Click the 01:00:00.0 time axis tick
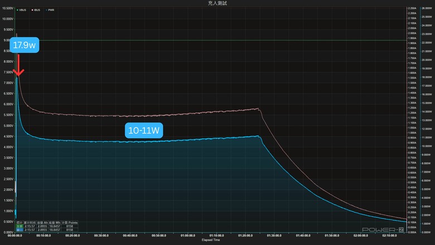This screenshot has width=435, height=245. tap(188, 236)
